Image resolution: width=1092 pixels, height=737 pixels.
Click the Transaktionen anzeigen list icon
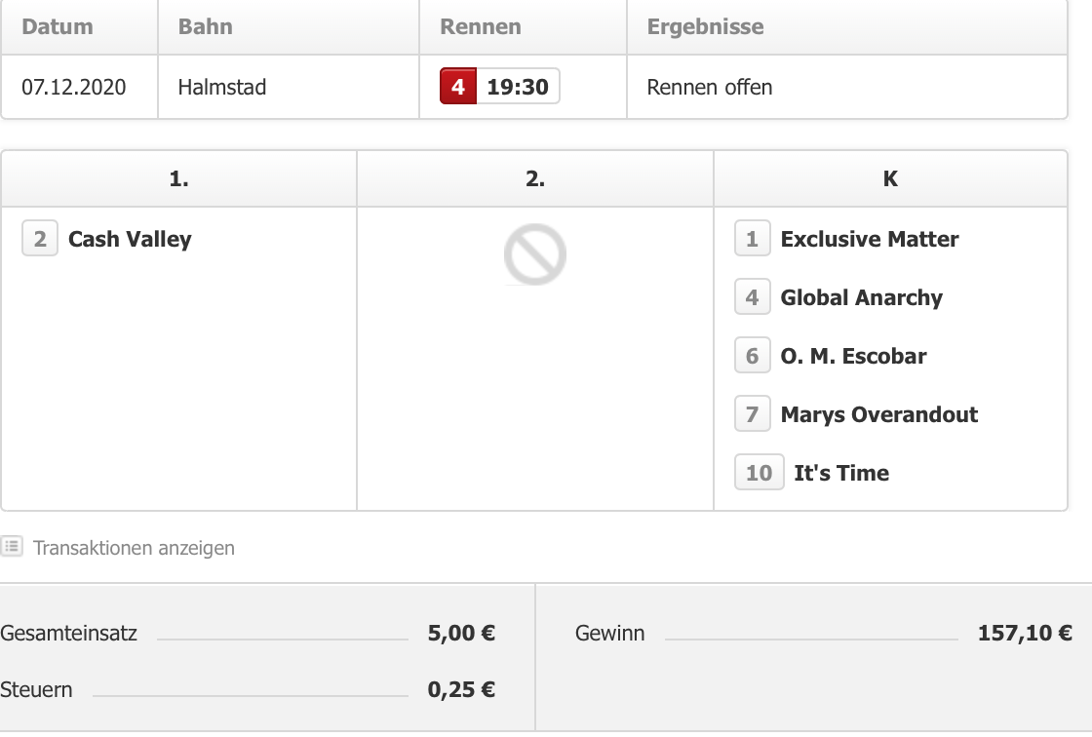pyautogui.click(x=12, y=547)
